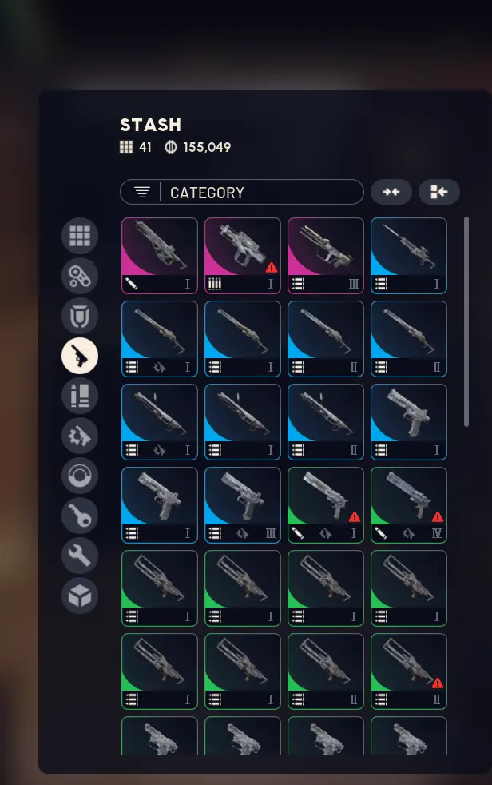Open the keys category filter
Viewport: 492px width, 785px height.
click(x=80, y=516)
